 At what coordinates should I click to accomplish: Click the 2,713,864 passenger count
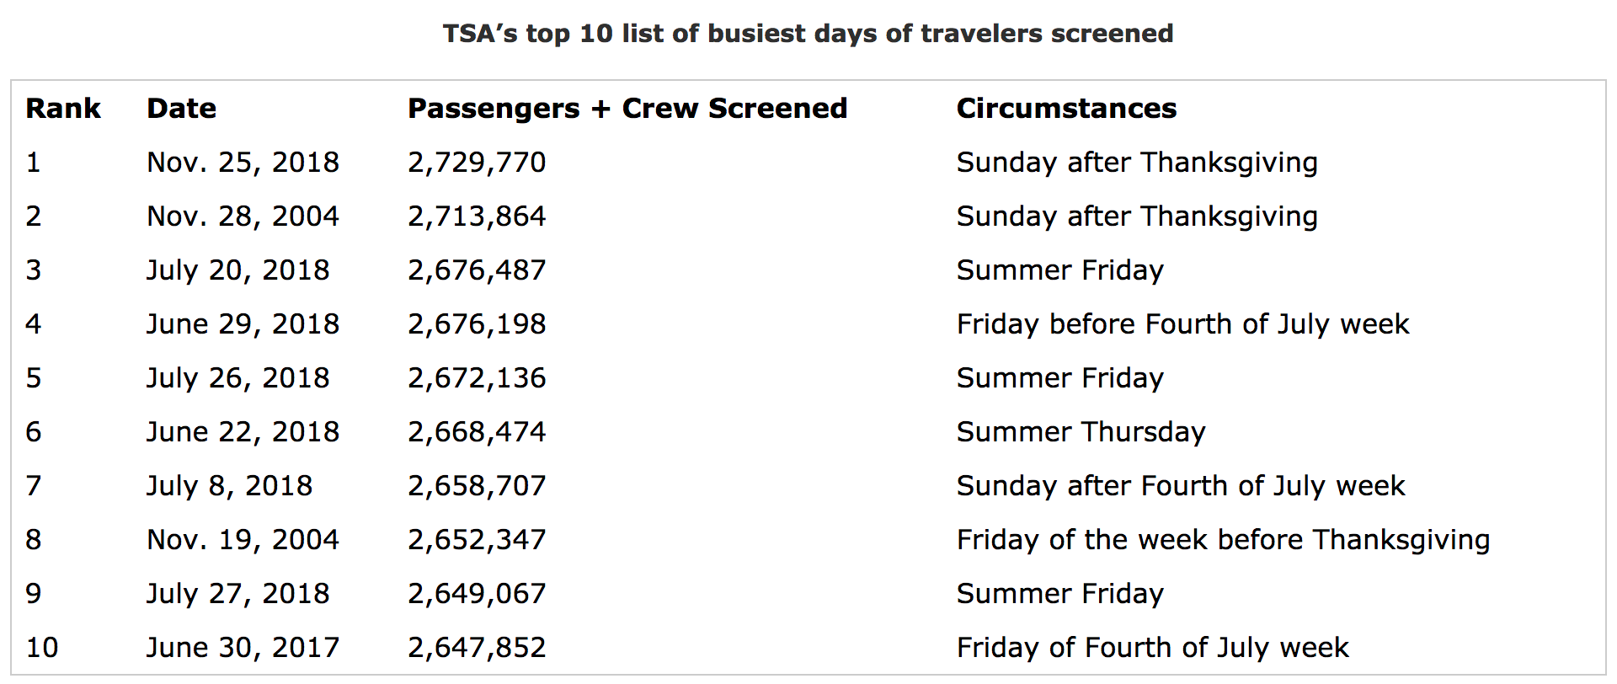point(477,216)
